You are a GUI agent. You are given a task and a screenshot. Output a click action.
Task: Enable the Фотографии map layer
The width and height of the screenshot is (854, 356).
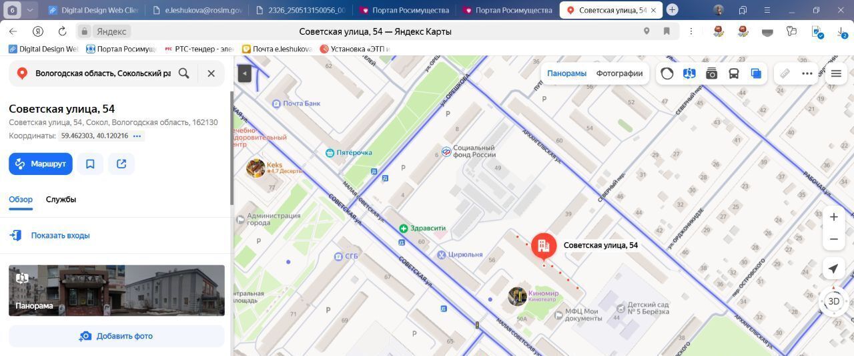click(619, 73)
